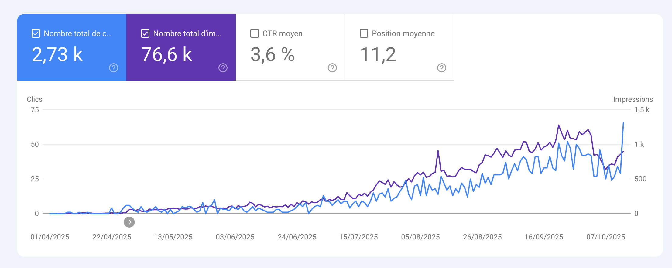
Task: Click the Impressions axis title
Action: [x=633, y=99]
